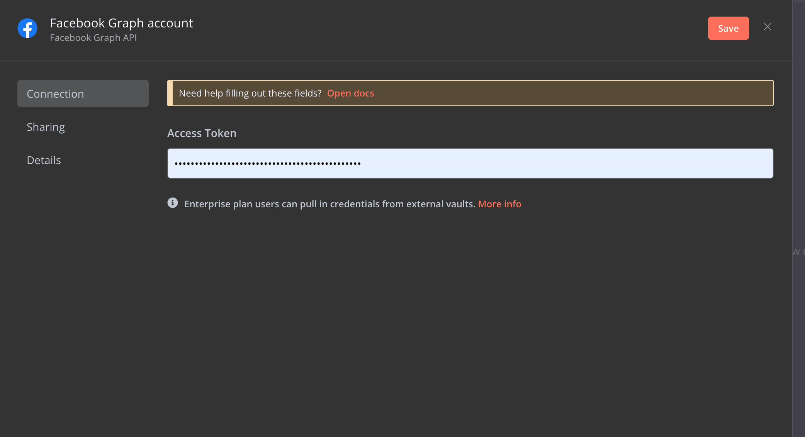This screenshot has width=805, height=437.
Task: Save the Facebook Graph credential
Action: 728,28
